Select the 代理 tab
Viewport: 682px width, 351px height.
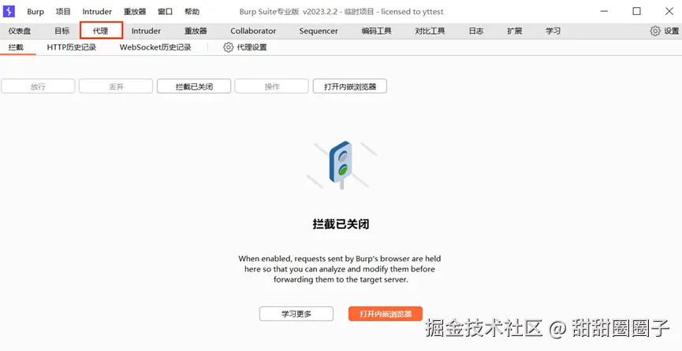coord(101,31)
